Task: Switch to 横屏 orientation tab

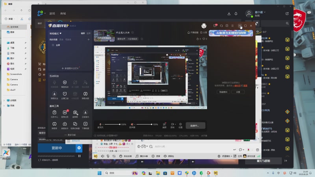Action: click(x=83, y=33)
